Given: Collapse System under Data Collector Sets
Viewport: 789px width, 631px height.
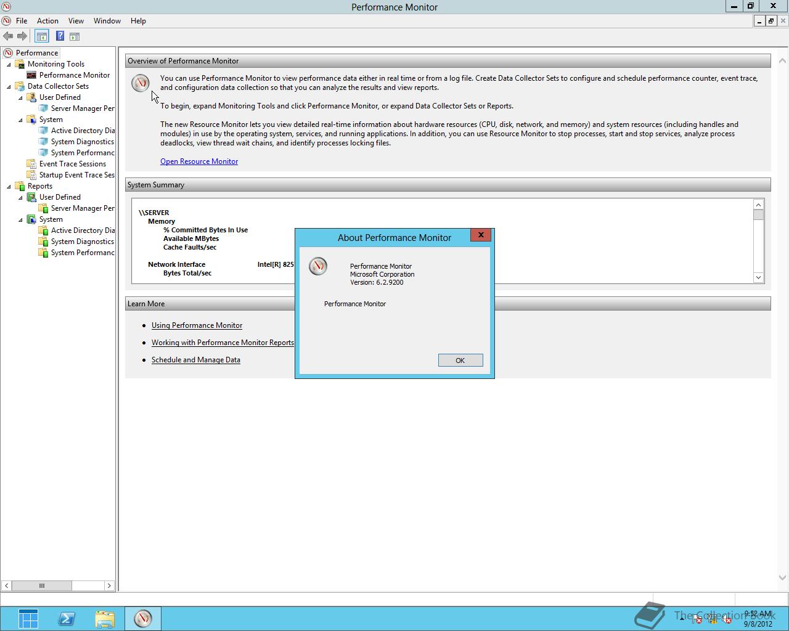Looking at the screenshot, I should coord(20,120).
